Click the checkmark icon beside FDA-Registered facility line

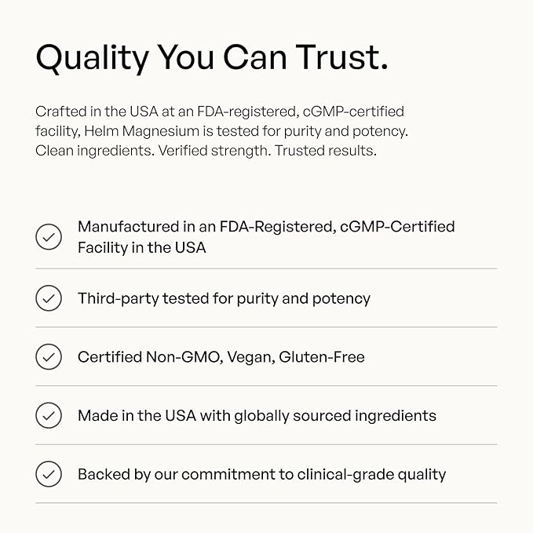click(49, 237)
